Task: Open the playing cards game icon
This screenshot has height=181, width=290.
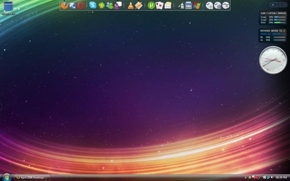Action: (159, 5)
